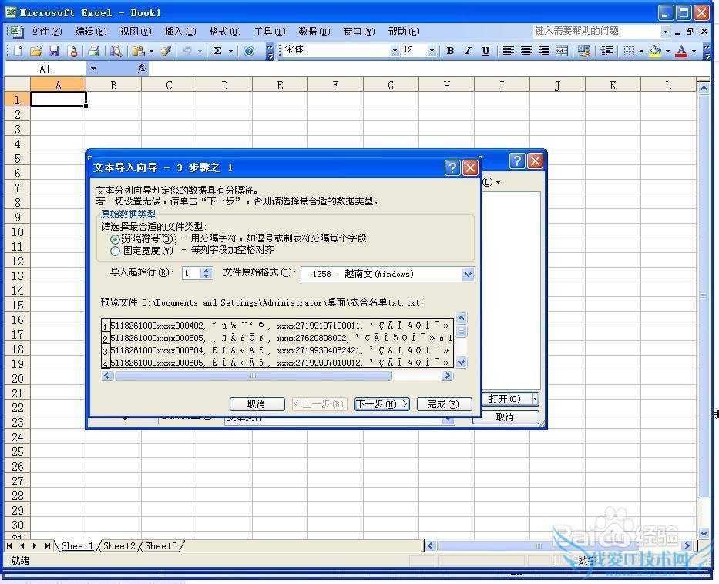The image size is (719, 584).
Task: Click the 完成 (Finish) button in wizard
Action: click(444, 404)
